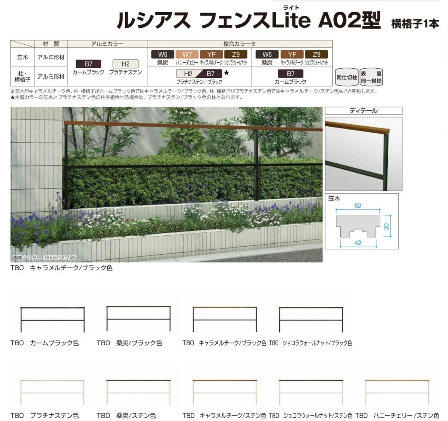Screen dimensions: 448x421
Task: Click the プラチナステン/ブラック label under the split swatch
Action: tap(199, 82)
